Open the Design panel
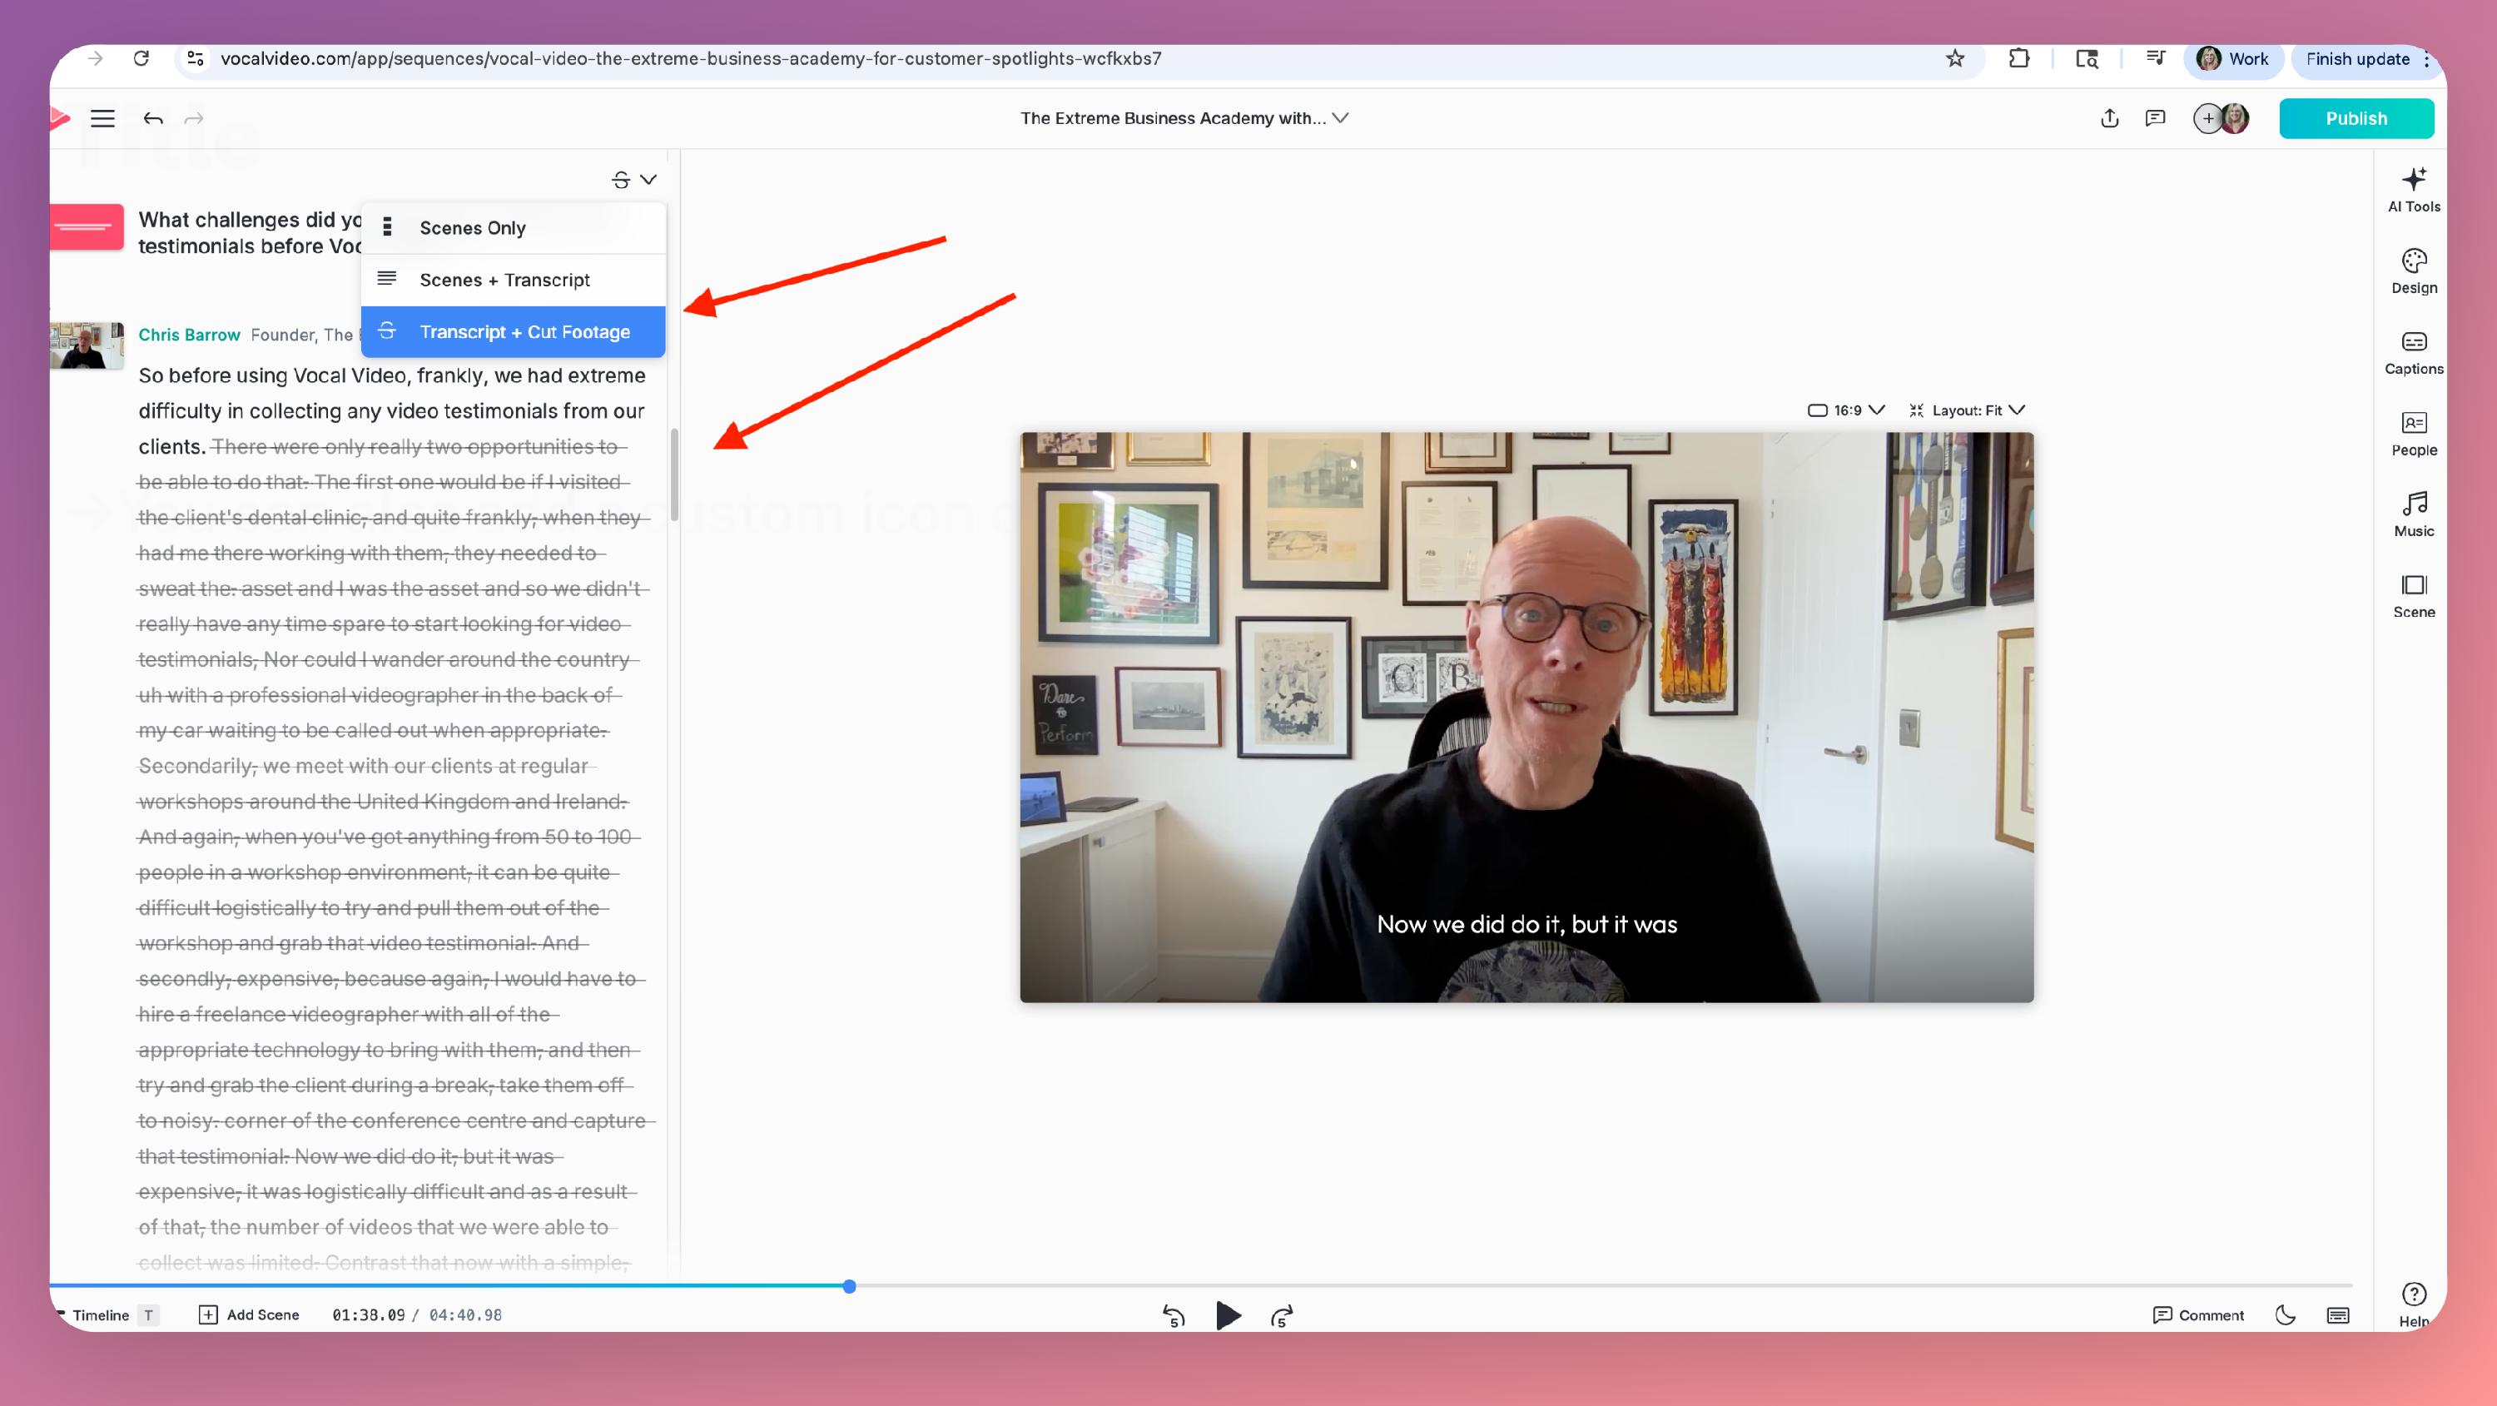The height and width of the screenshot is (1406, 2497). point(2414,271)
